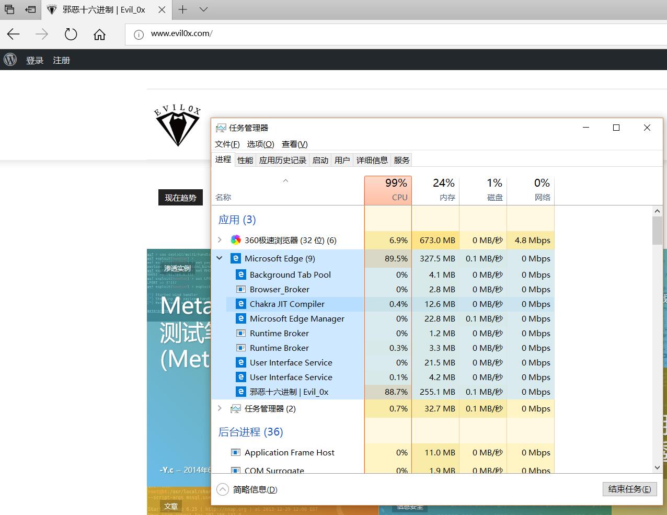Click the Edge tab preview icon
The image size is (667, 515).
(10, 9)
